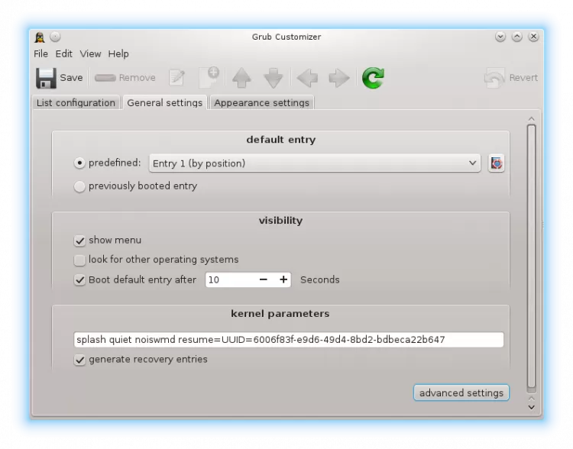Open the Edit menu
The height and width of the screenshot is (449, 573).
[x=63, y=54]
